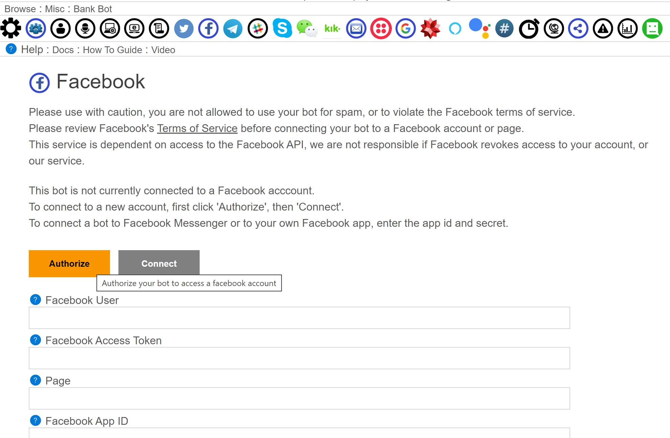
Task: Open the Twitter integration icon
Action: point(184,28)
